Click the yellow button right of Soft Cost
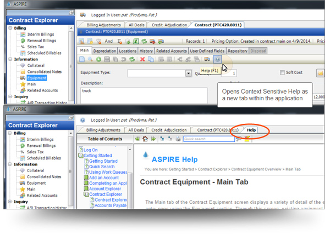The image size is (330, 234). [x=320, y=73]
